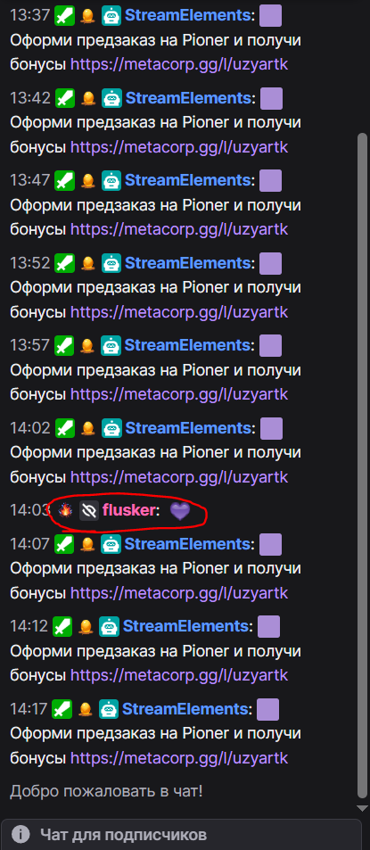Screen dimensions: 370x850
Task: Click the purple square emote at 13:57
Action: coord(270,345)
